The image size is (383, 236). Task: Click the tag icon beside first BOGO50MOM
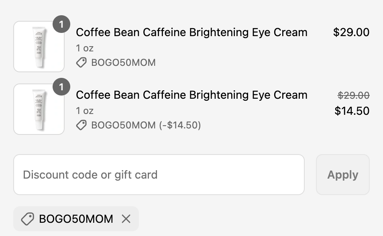click(x=81, y=63)
